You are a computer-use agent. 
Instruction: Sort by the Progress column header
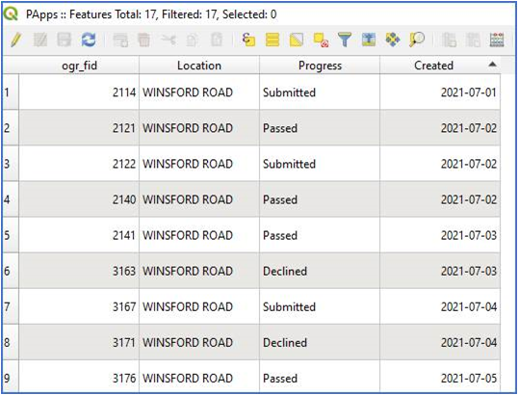click(x=320, y=66)
